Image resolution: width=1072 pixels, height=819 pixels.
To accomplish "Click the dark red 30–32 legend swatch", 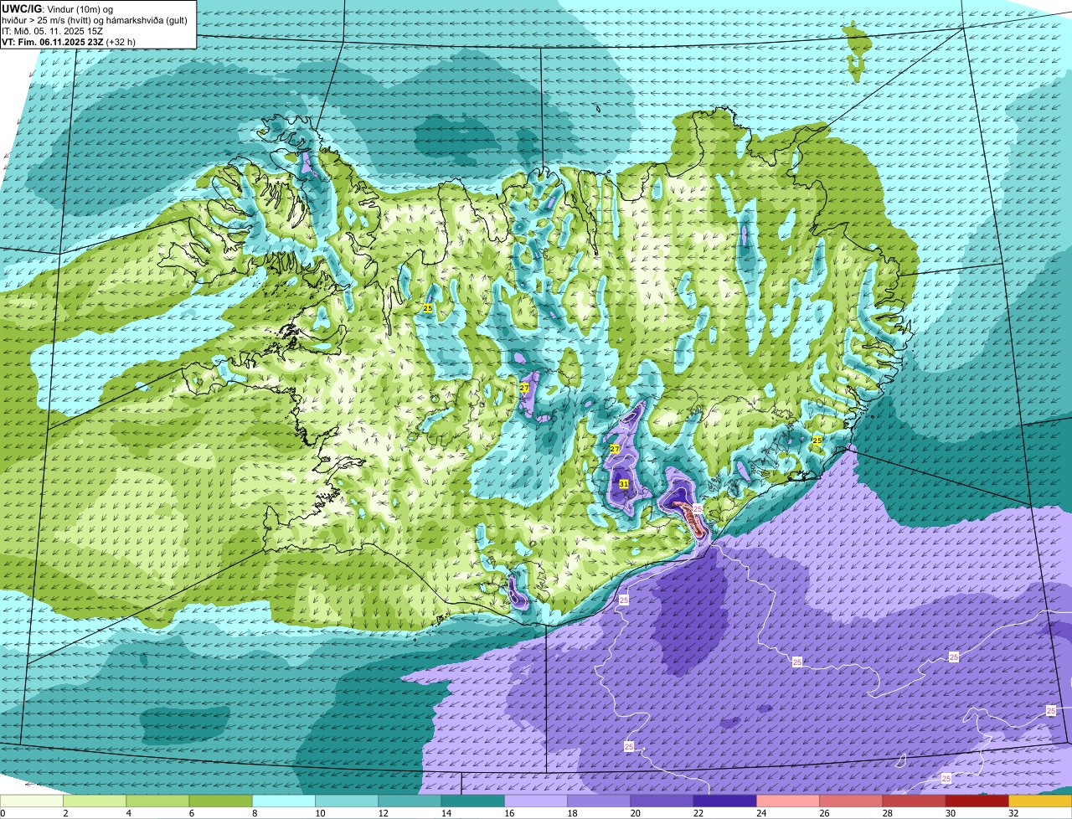I will pyautogui.click(x=977, y=801).
